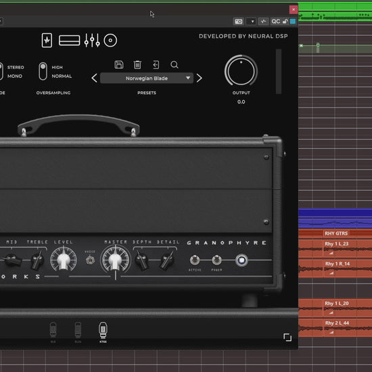This screenshot has width=372, height=372.
Task: Click the Detail knob on the amp
Action: [167, 260]
